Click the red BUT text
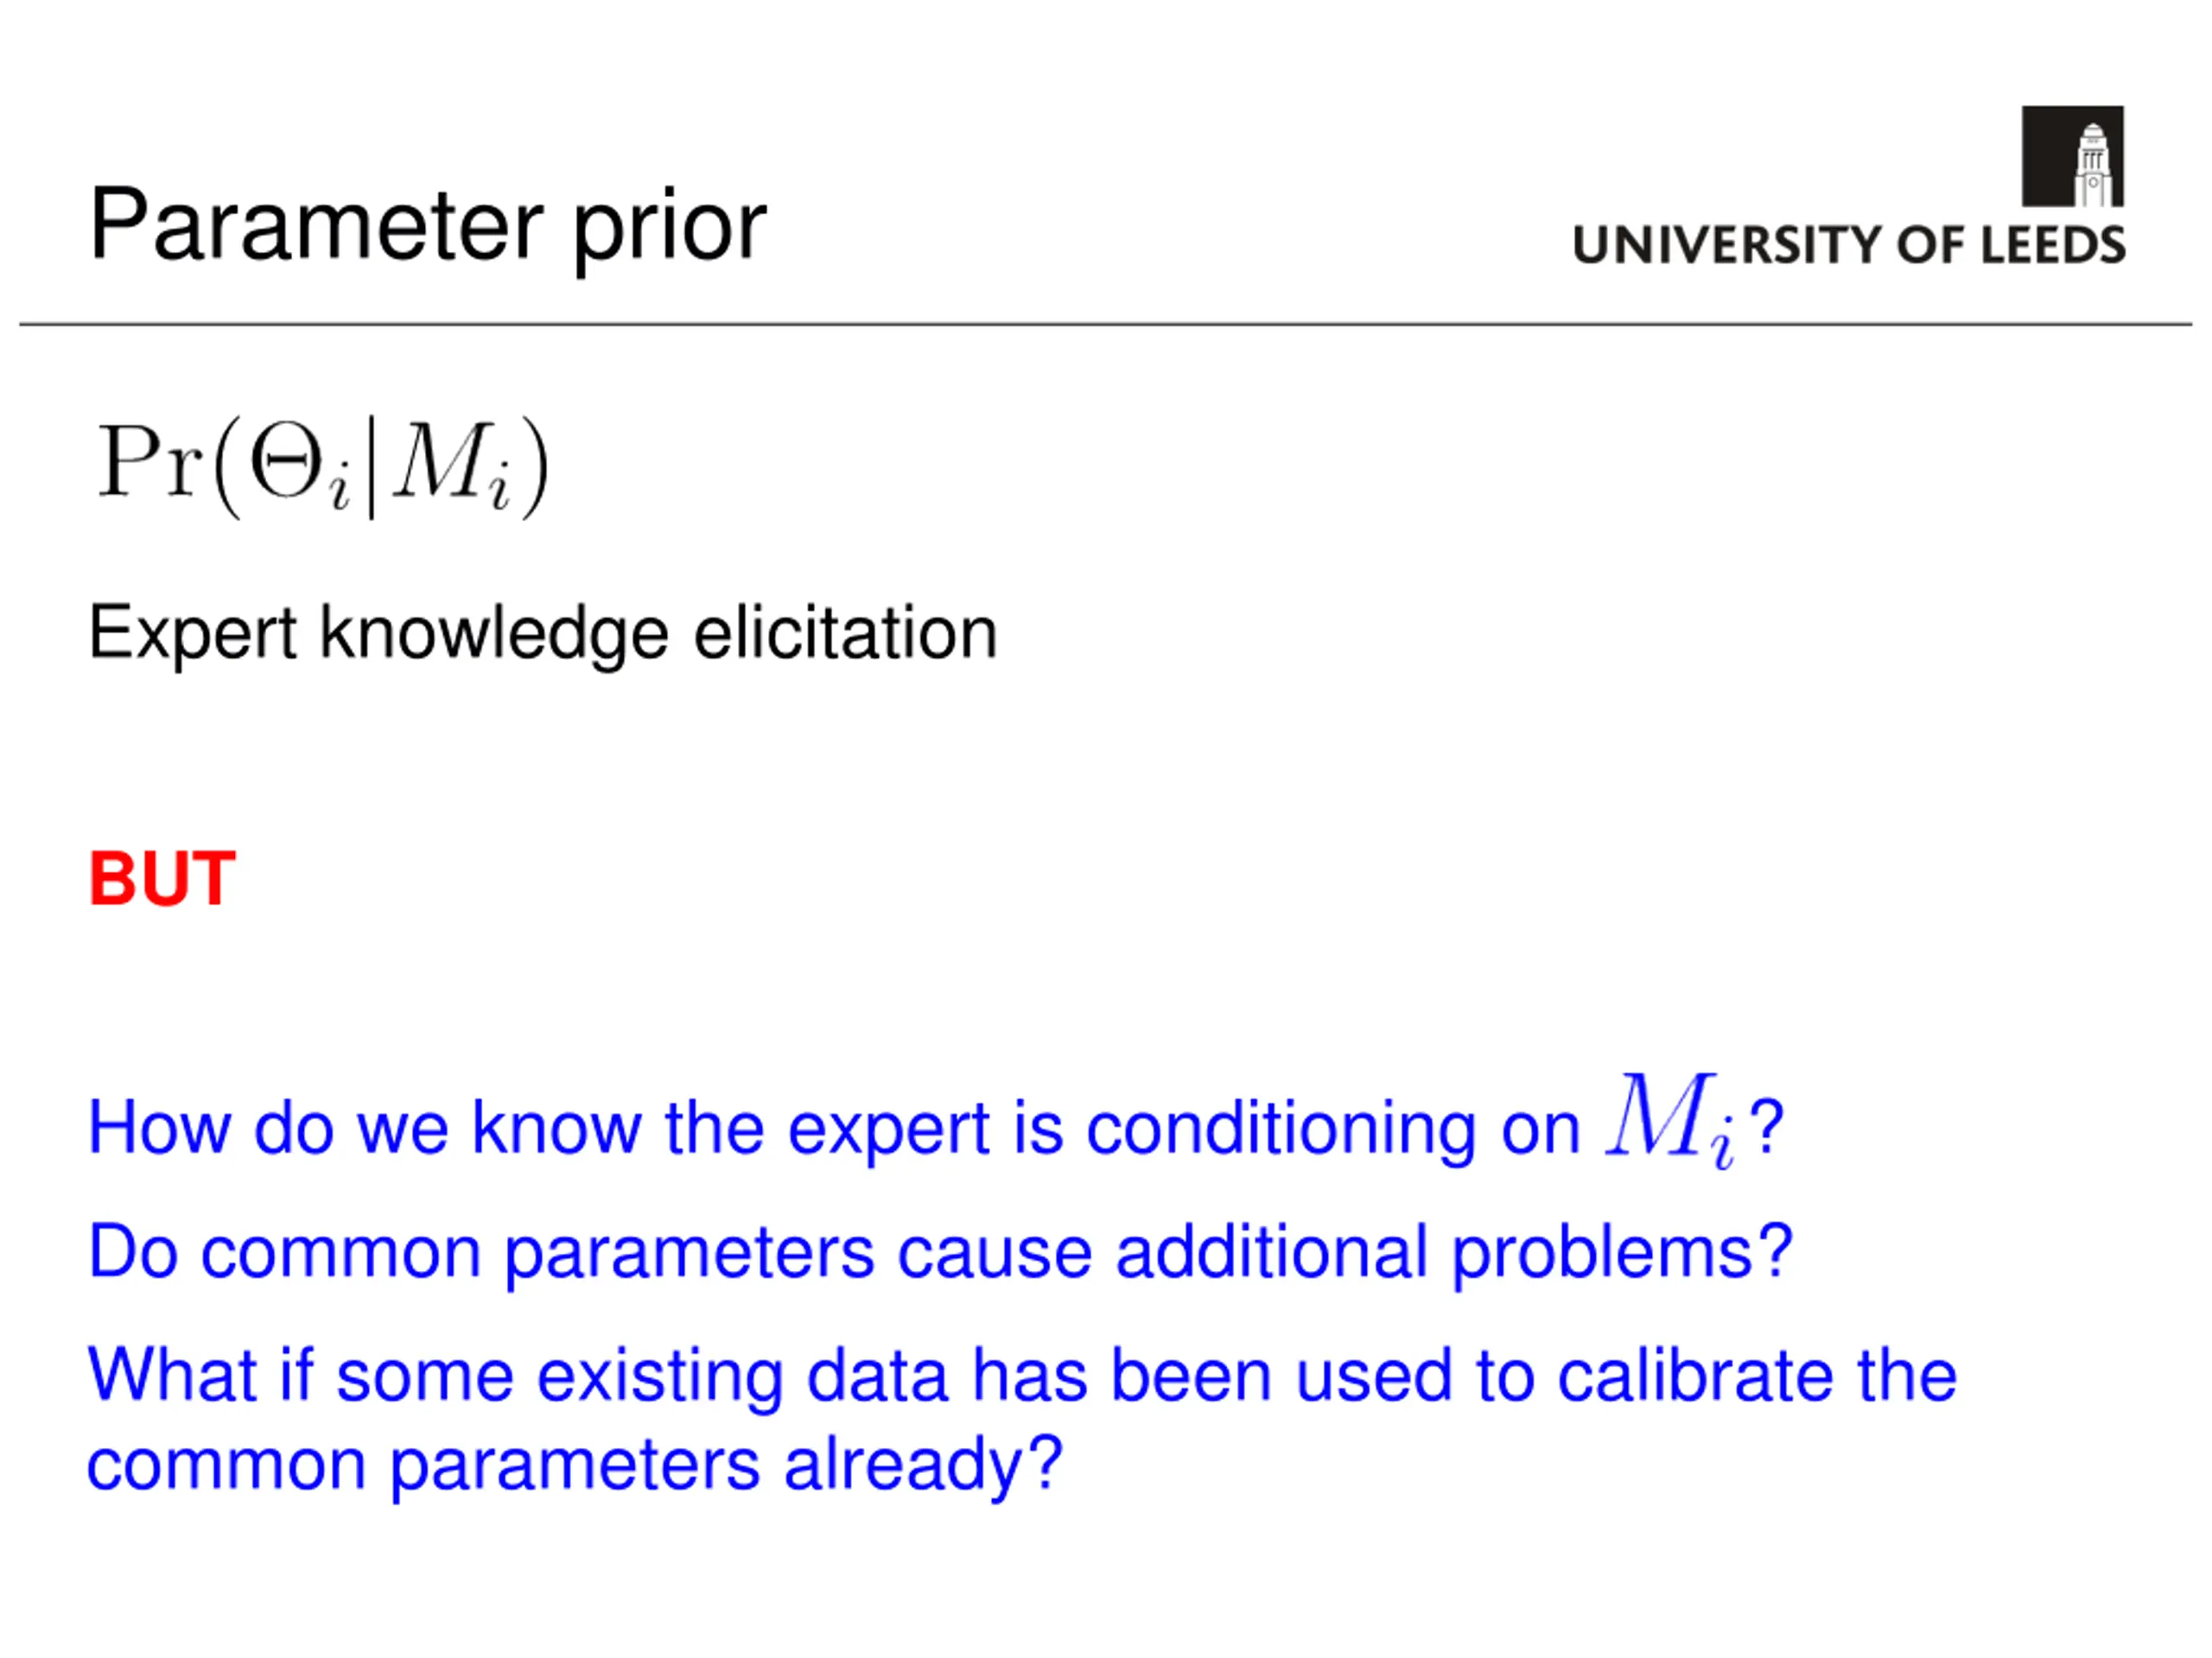Viewport: 2212px width, 1658px height. tap(162, 879)
